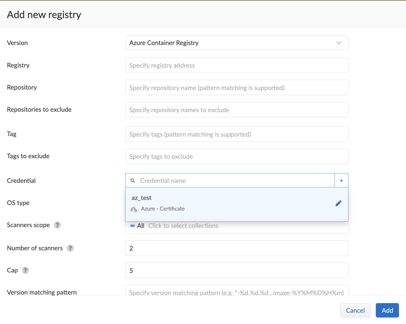Click the Number of scanners field
The width and height of the screenshot is (406, 324).
tap(237, 248)
